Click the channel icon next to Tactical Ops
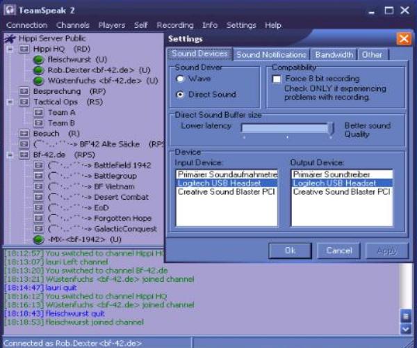417x348 pixels. tap(24, 102)
